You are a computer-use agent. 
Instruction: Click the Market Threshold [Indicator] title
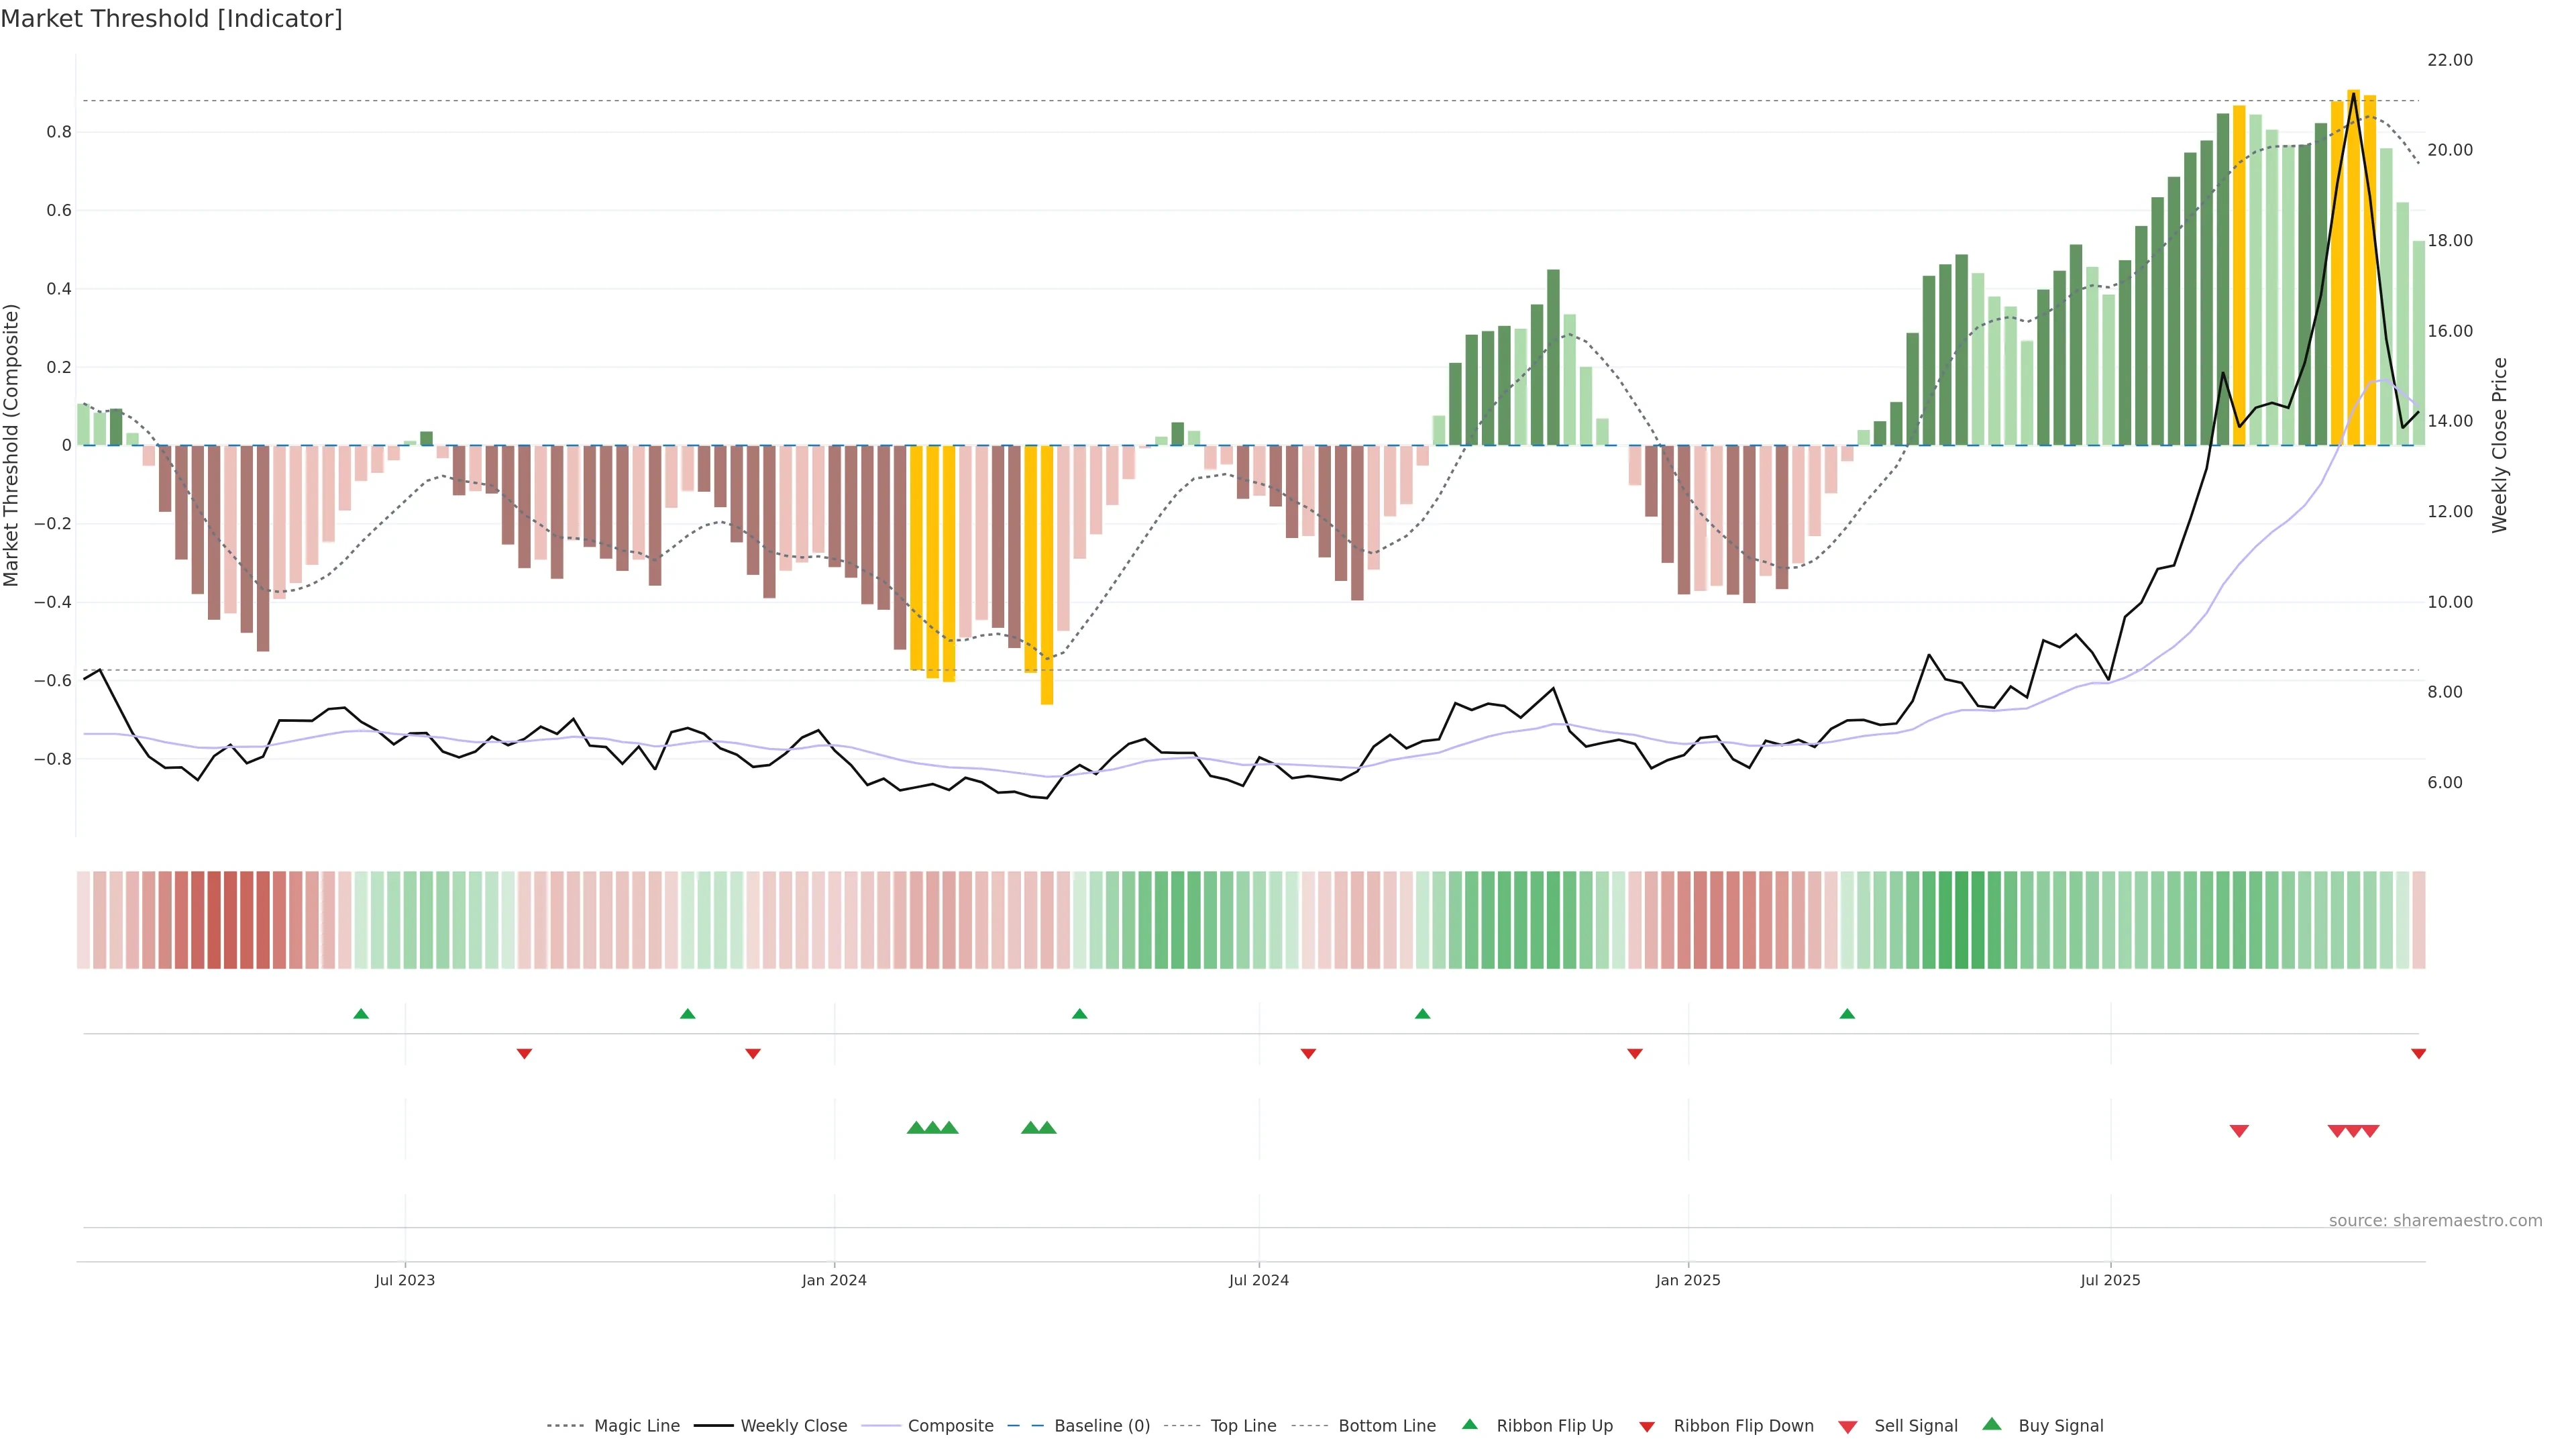tap(171, 19)
